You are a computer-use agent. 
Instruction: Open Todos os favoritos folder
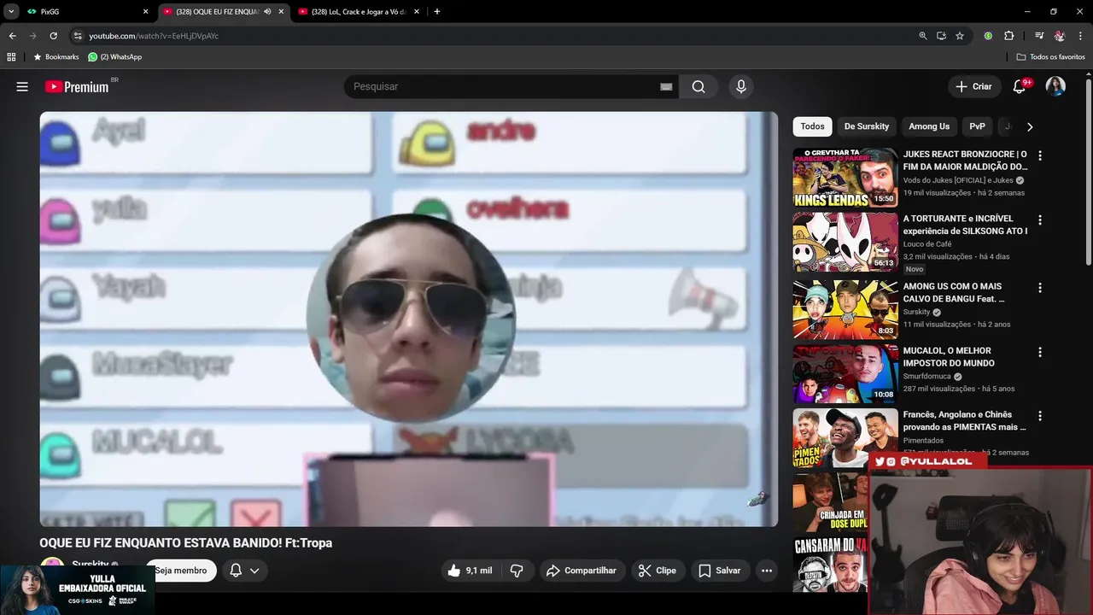[x=1050, y=57]
